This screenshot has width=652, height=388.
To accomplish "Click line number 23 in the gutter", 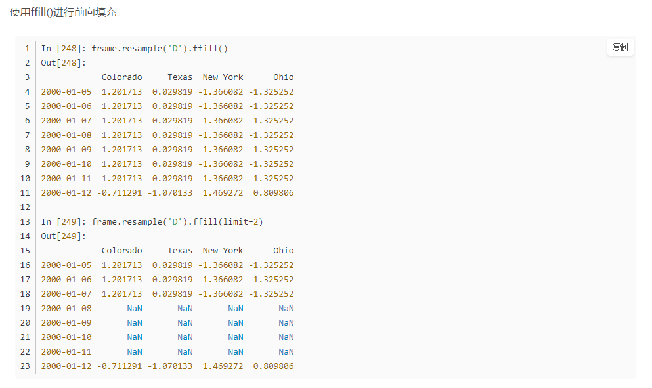I will [25, 366].
